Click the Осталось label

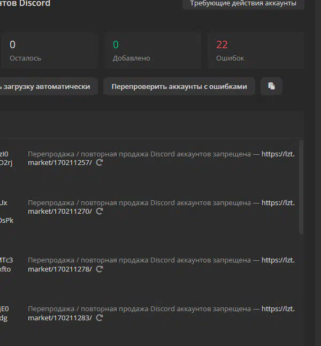[25, 58]
